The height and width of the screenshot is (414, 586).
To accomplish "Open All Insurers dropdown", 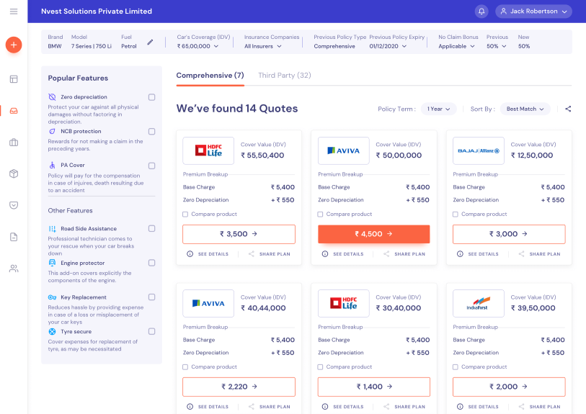I will (263, 46).
